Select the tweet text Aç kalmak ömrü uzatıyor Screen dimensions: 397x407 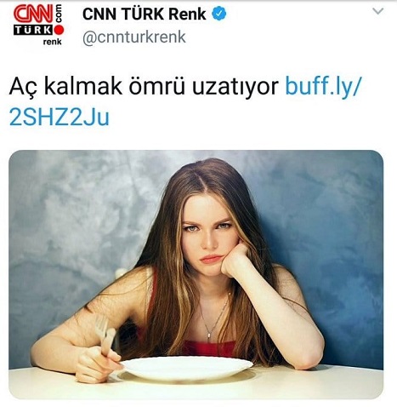point(144,87)
